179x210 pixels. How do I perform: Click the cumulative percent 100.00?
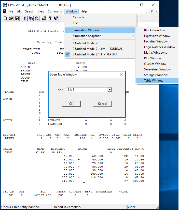point(139,181)
